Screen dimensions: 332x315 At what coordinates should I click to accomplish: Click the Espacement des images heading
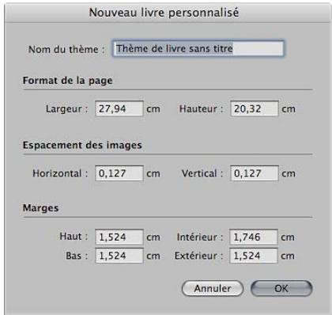(82, 145)
